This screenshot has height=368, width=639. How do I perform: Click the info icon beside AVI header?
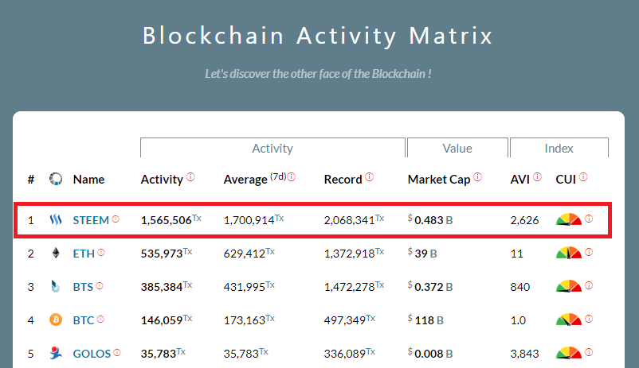point(538,178)
